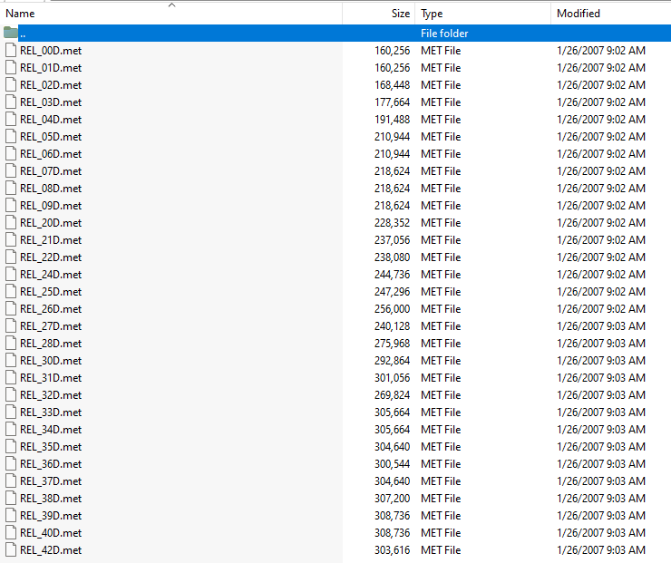671x563 pixels.
Task: Click the parent folder icon
Action: pyautogui.click(x=11, y=33)
